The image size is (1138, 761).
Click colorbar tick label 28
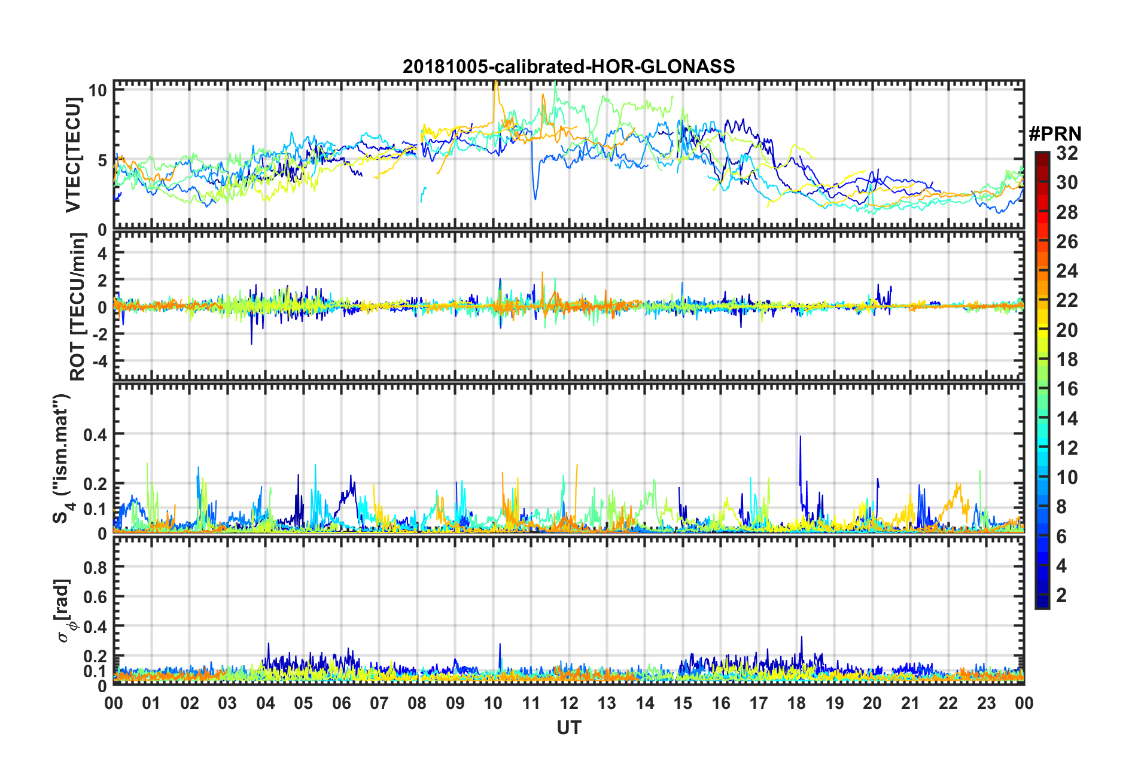1067,212
